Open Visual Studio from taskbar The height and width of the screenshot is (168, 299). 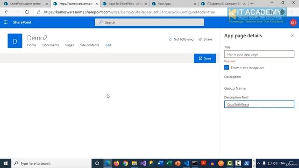coord(143,163)
